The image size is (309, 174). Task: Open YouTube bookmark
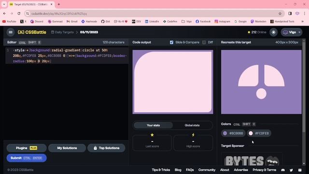click(9, 21)
